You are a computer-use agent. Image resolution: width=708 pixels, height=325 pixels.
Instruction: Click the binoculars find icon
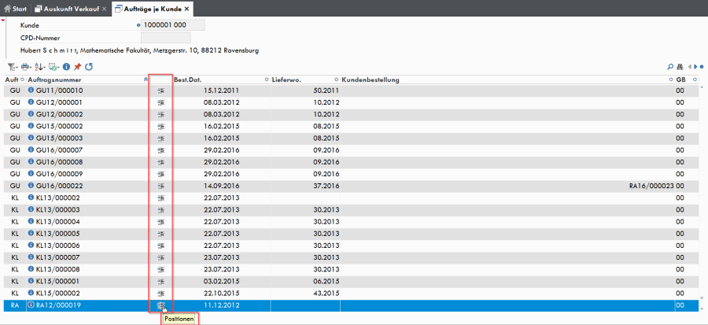pyautogui.click(x=680, y=67)
